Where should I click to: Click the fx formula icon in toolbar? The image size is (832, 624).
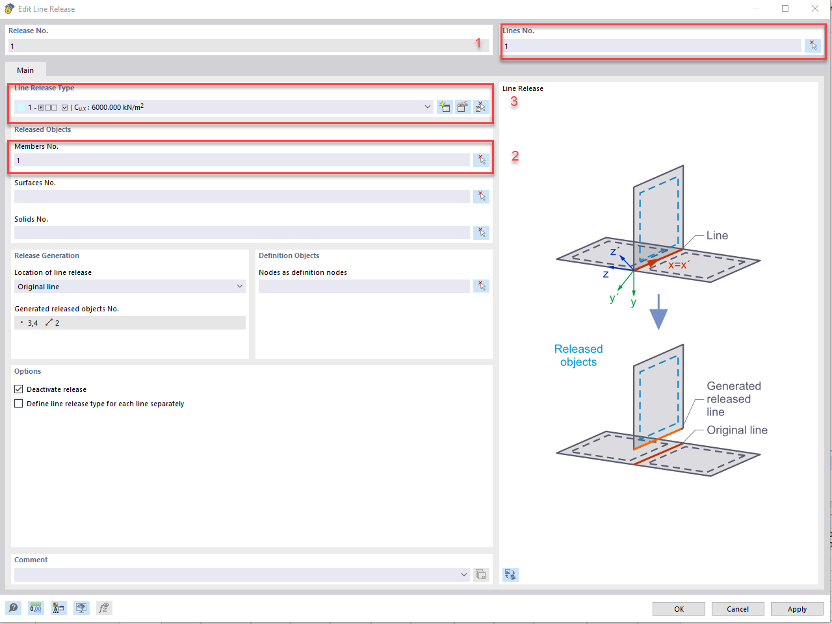point(103,608)
